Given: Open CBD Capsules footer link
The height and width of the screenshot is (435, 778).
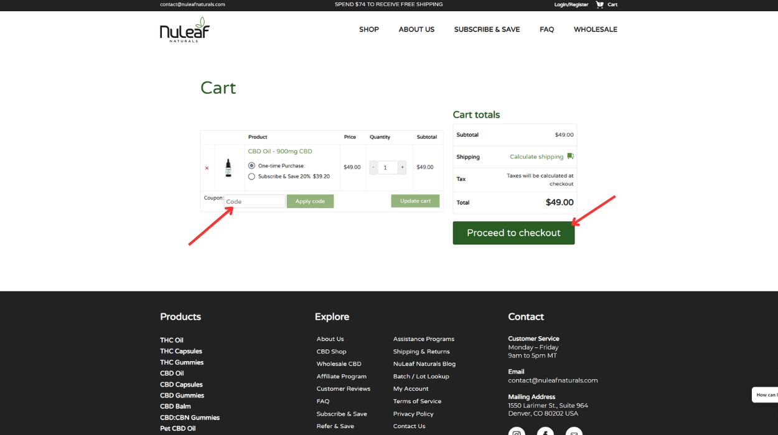Looking at the screenshot, I should tap(181, 385).
